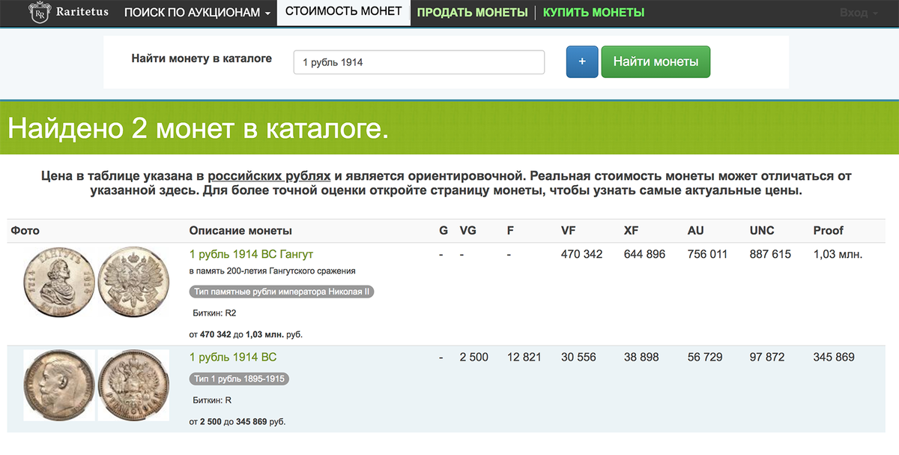Click the российских рублях underlined link
This screenshot has height=455, width=899.
click(x=269, y=176)
